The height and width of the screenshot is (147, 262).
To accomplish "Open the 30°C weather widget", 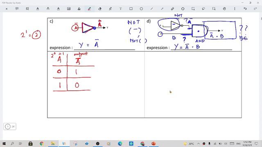I will [189, 143].
